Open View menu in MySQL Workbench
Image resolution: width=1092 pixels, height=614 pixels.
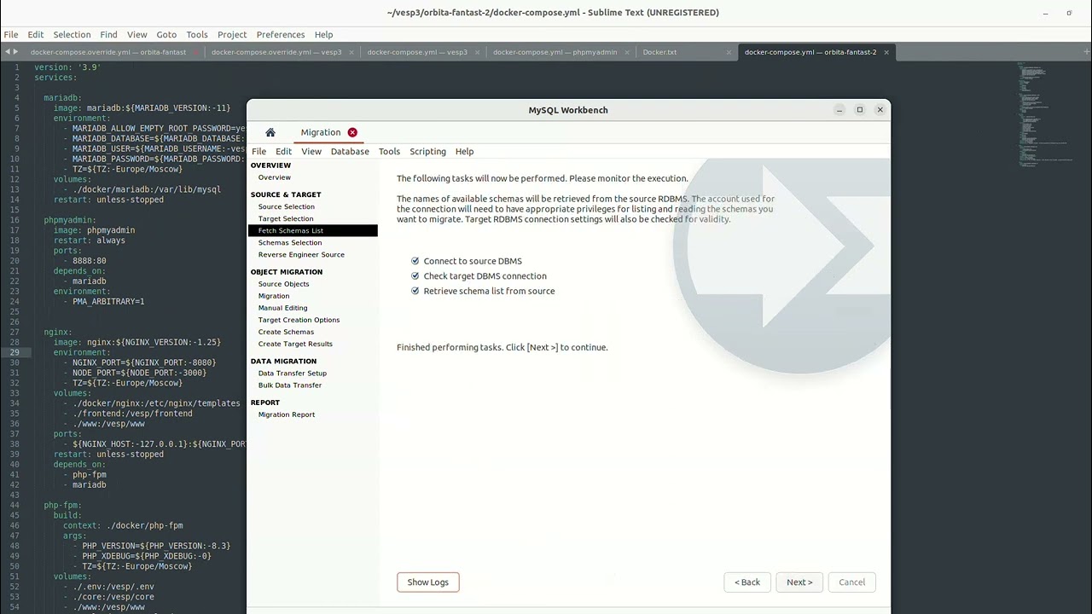[x=311, y=151]
